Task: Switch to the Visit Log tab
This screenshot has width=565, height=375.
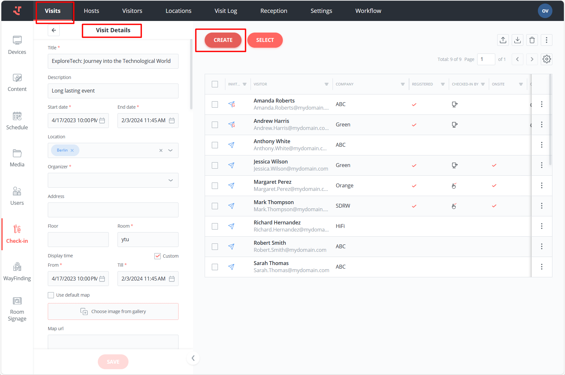Action: pos(226,11)
